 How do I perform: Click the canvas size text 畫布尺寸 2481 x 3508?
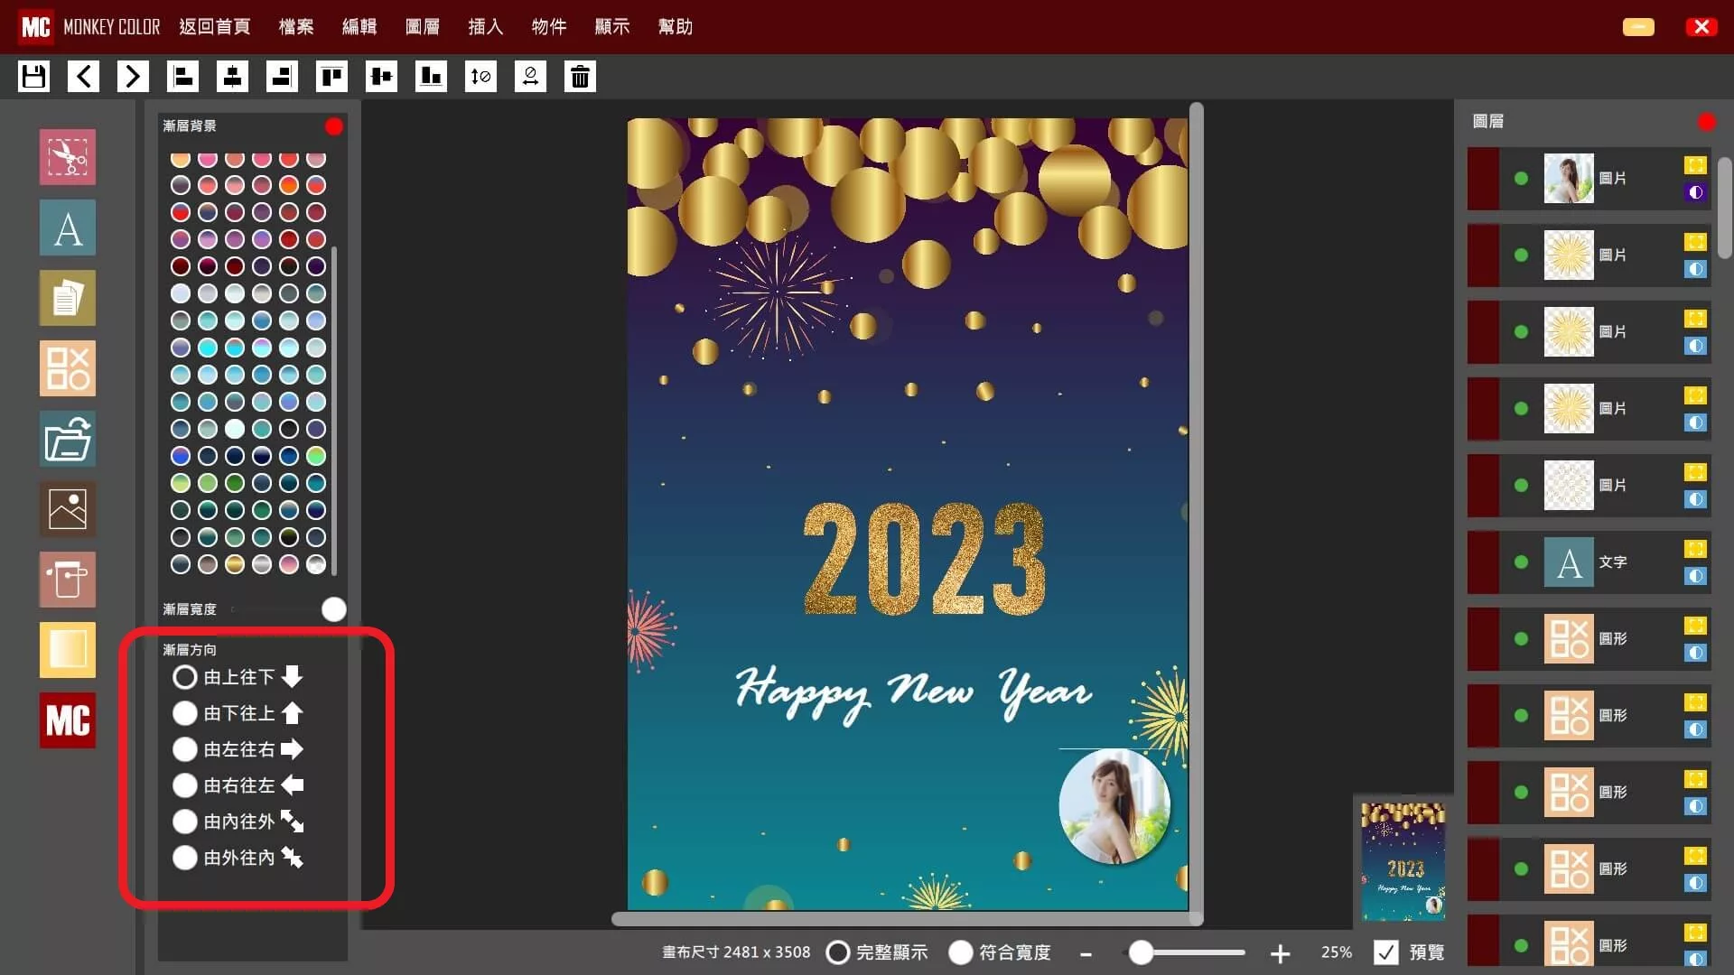[736, 952]
